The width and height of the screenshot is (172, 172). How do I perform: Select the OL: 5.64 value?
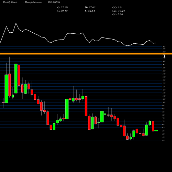[118, 14]
